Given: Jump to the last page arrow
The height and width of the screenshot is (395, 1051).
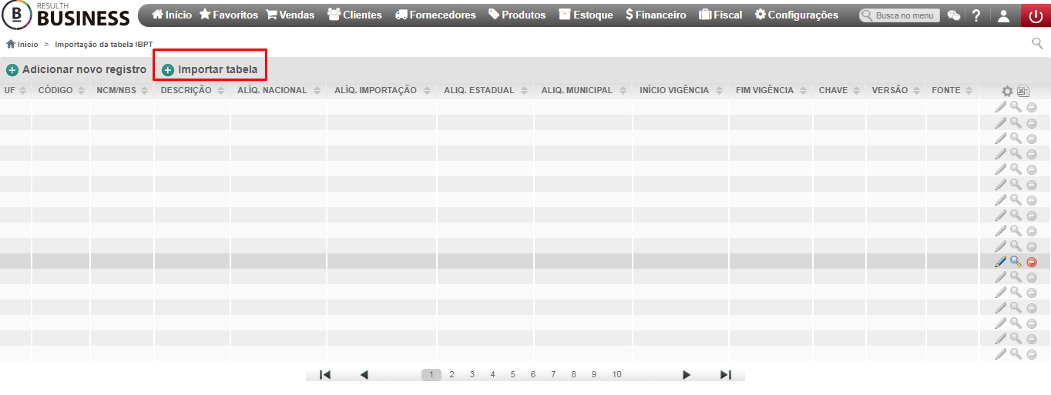Looking at the screenshot, I should [x=725, y=375].
